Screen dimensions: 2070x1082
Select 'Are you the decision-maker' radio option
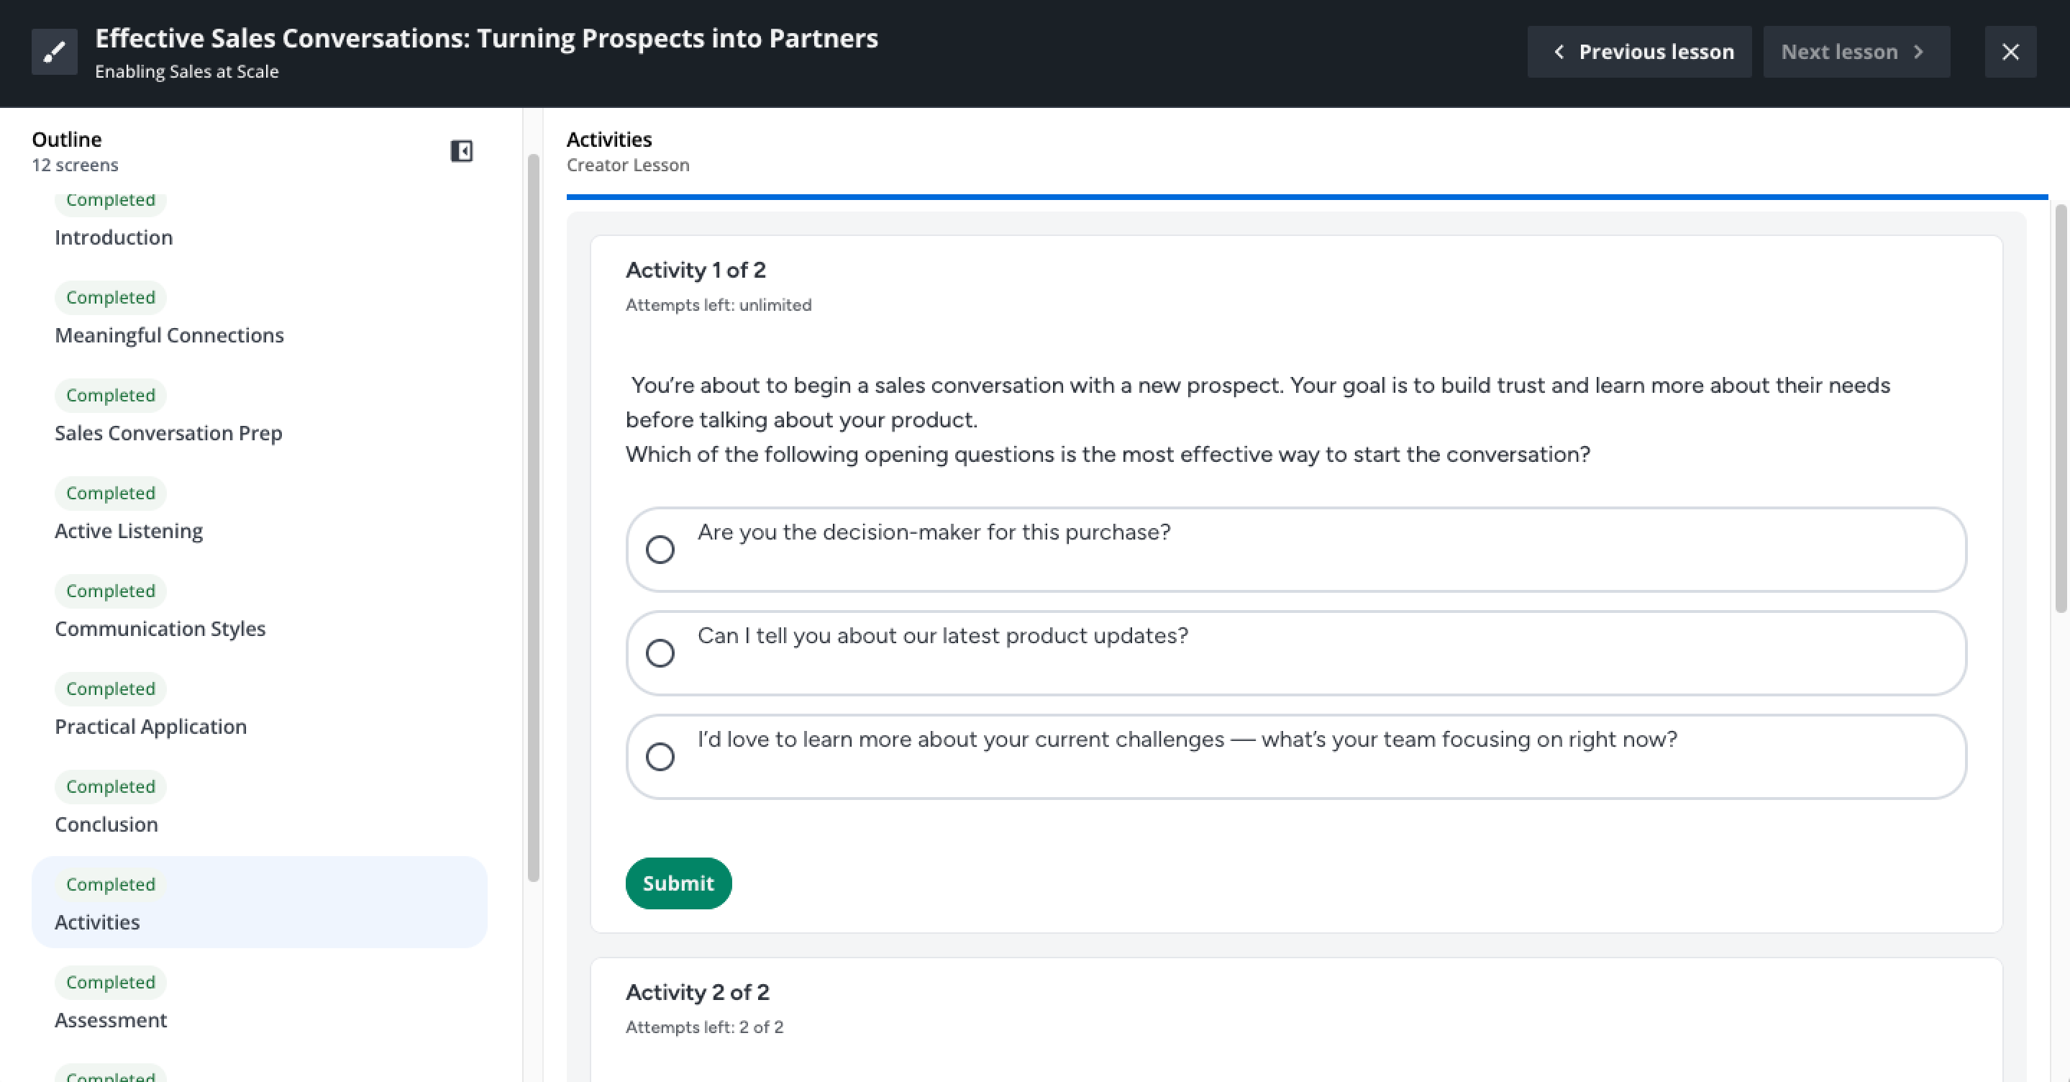pyautogui.click(x=660, y=550)
